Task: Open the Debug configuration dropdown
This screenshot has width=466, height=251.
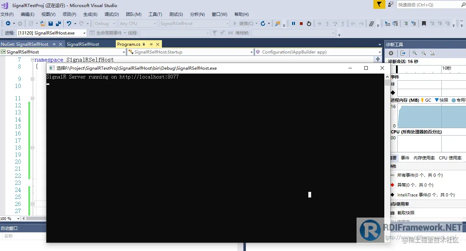Action: tap(105, 24)
